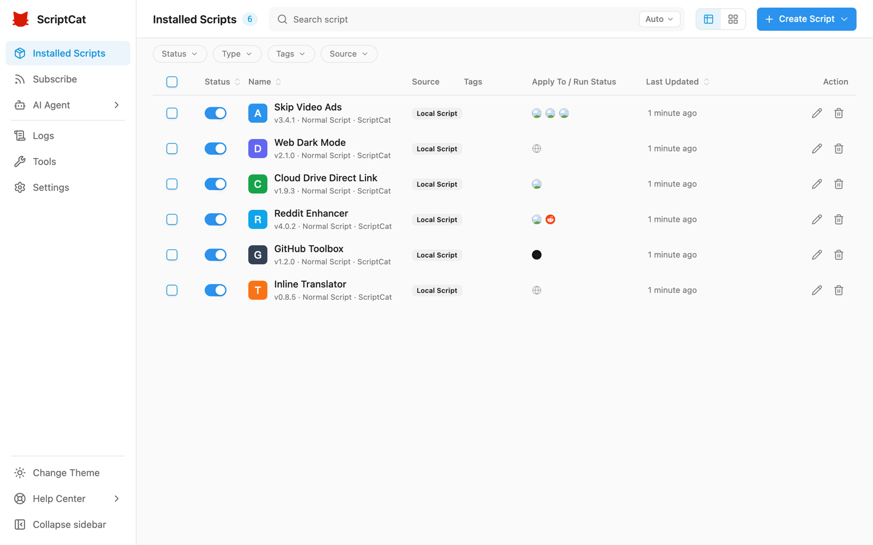Turn off Reddit Enhancer toggle

pyautogui.click(x=216, y=220)
